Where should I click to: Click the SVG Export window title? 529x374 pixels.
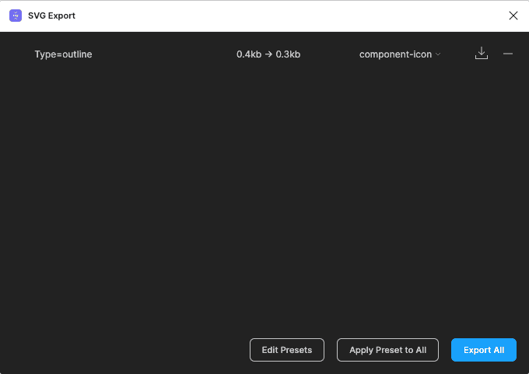tap(51, 16)
